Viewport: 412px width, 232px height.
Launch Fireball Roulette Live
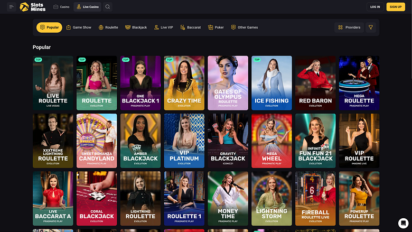pos(315,198)
